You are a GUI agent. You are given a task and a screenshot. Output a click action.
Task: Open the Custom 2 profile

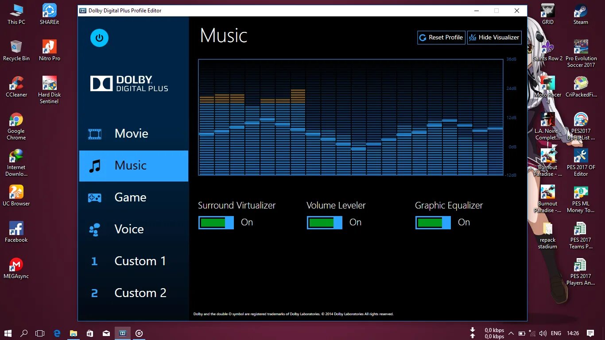[x=134, y=293]
